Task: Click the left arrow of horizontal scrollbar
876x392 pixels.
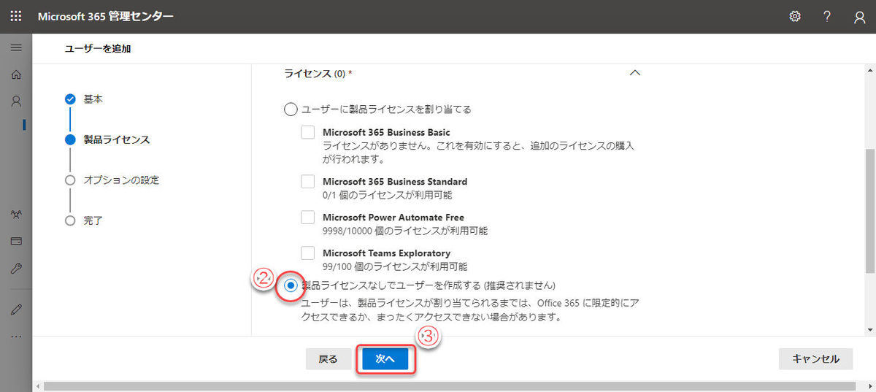Action: pyautogui.click(x=38, y=386)
